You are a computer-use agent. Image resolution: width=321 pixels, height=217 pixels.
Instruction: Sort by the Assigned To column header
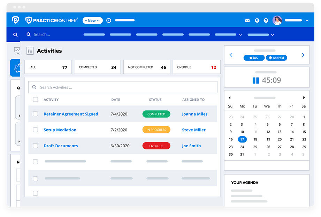coord(193,100)
